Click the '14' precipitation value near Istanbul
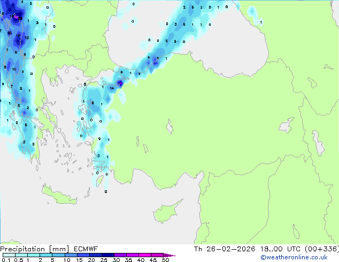This screenshot has width=339, height=262. pos(112,88)
